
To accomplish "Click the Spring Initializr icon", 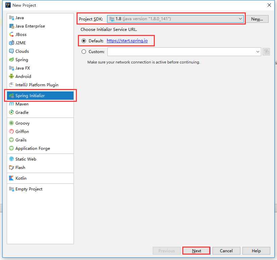I will click(11, 96).
